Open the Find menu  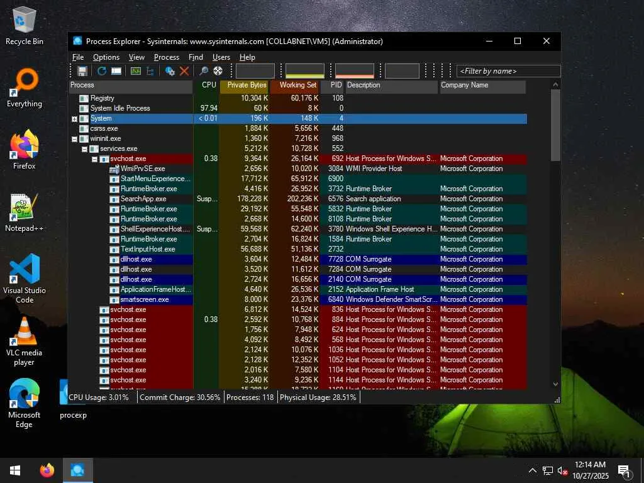coord(196,57)
